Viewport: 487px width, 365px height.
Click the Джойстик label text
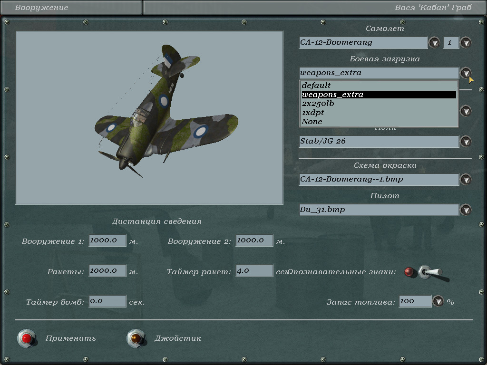178,338
